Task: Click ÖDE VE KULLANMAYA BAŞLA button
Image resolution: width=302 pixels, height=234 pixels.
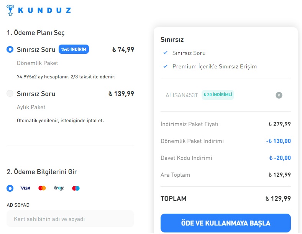Action: tap(226, 223)
